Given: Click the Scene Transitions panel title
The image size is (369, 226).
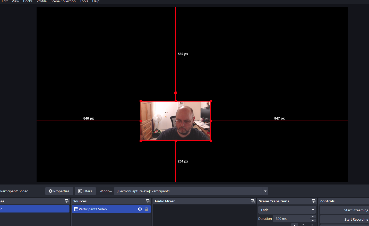Looking at the screenshot, I should pyautogui.click(x=274, y=201).
